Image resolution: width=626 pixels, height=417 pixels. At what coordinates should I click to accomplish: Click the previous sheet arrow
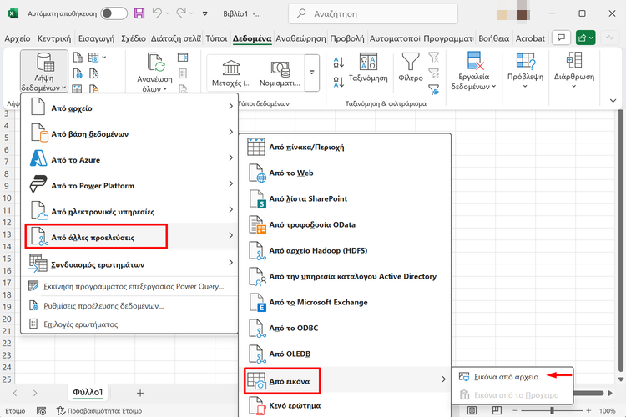(x=15, y=393)
